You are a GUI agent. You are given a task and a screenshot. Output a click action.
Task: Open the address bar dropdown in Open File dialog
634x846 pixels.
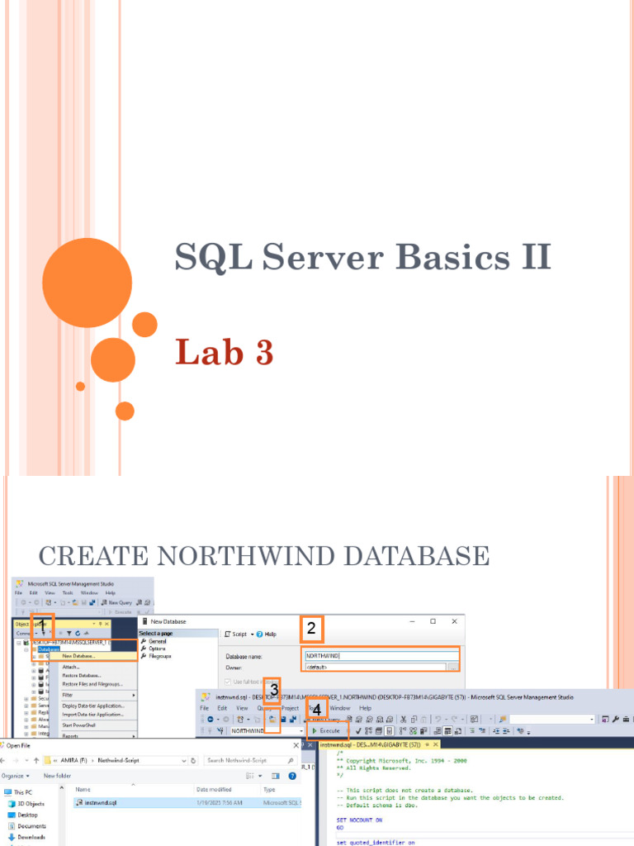coord(185,760)
